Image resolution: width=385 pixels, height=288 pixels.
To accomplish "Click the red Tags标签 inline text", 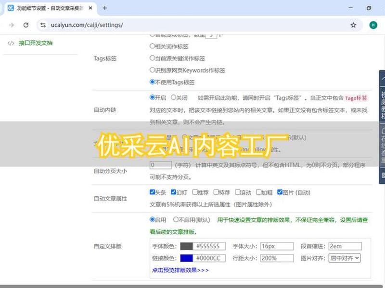I will click(356, 98).
